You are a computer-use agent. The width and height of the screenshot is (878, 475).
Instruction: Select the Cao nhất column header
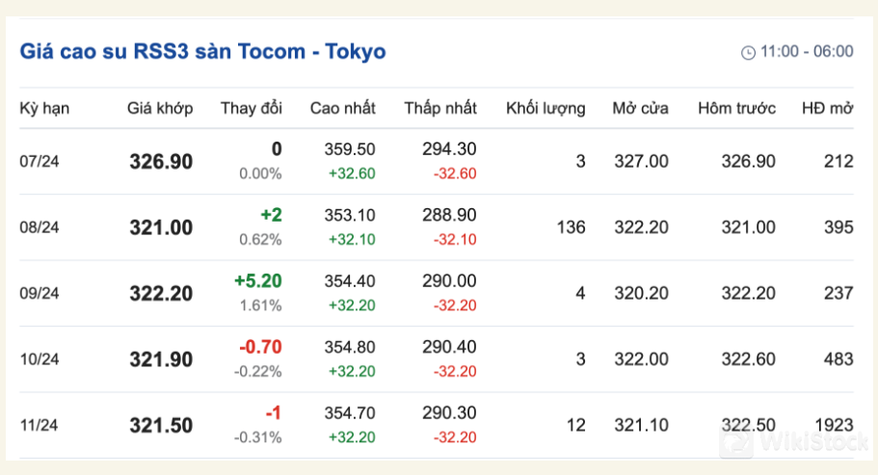click(x=342, y=108)
